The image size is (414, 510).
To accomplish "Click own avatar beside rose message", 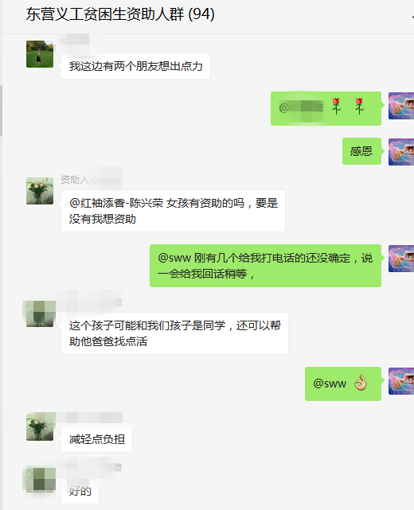I will [401, 106].
